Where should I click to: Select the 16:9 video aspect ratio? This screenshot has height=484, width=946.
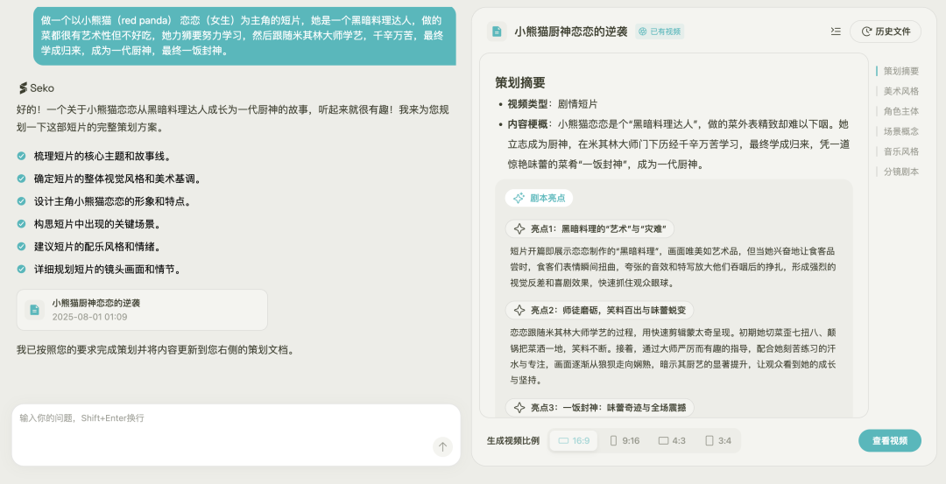(574, 440)
